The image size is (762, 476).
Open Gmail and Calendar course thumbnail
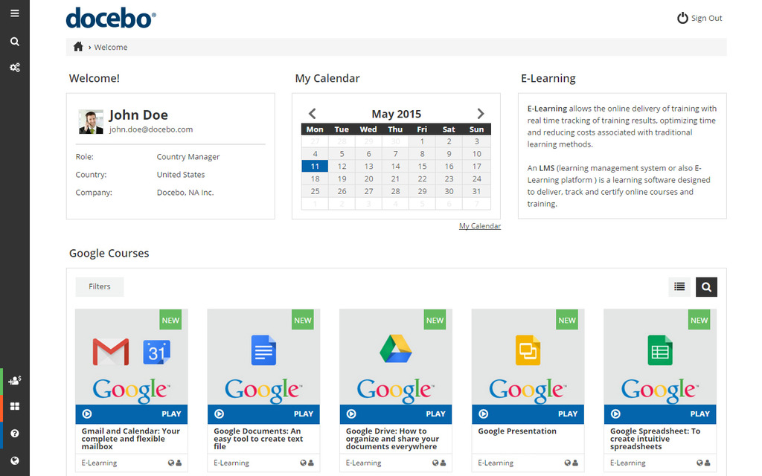[x=131, y=357]
